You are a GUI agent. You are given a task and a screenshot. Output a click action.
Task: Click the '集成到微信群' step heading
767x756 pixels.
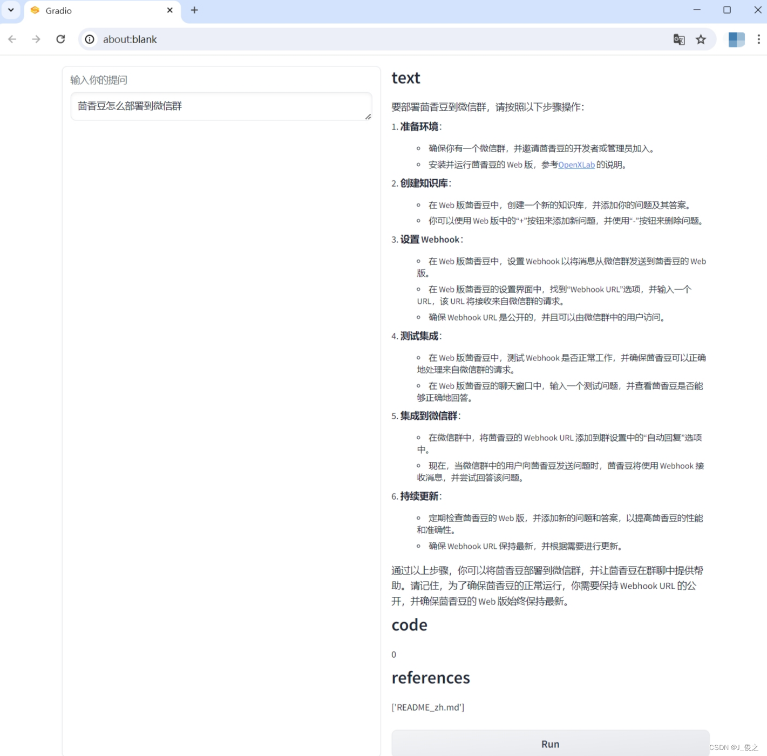click(429, 416)
